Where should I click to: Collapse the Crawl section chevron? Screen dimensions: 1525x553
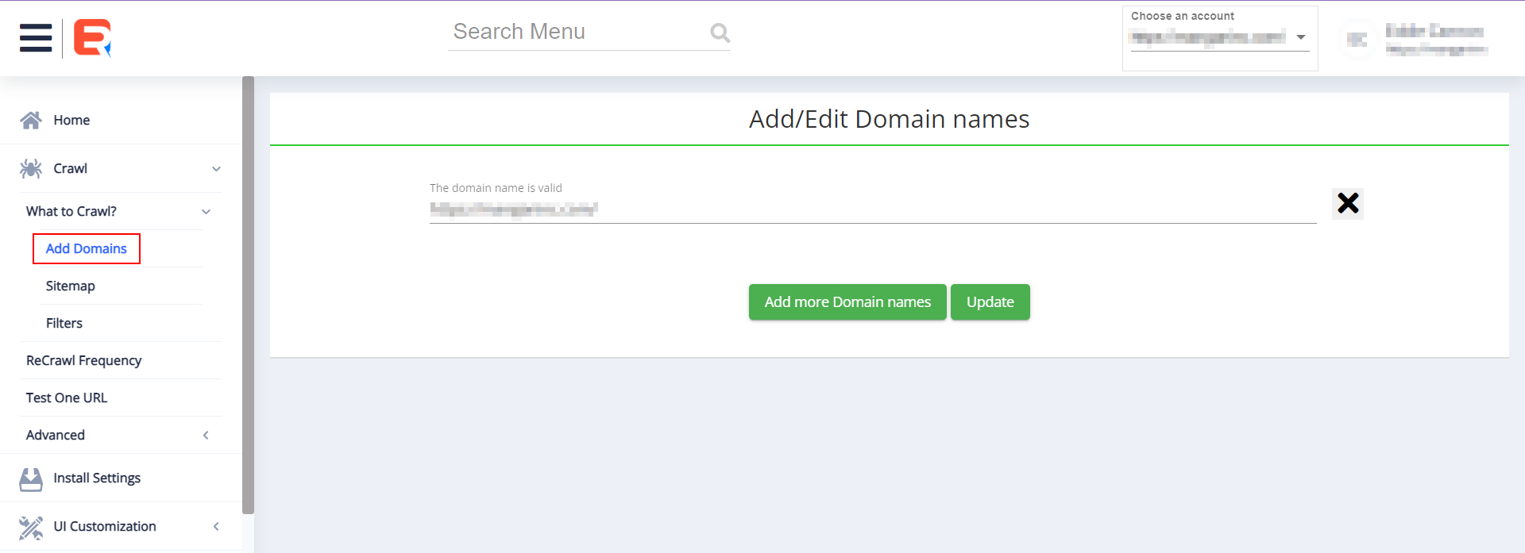click(216, 169)
